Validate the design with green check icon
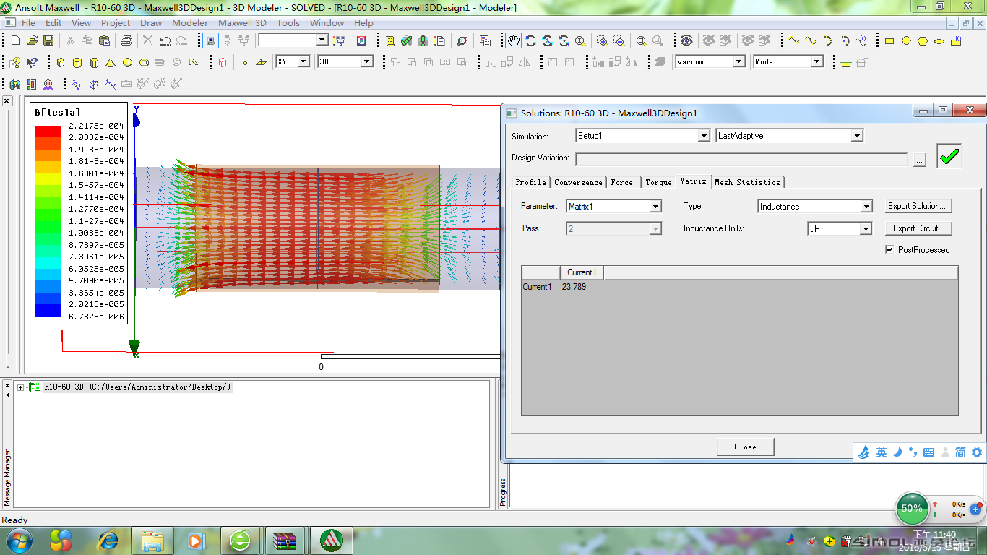This screenshot has height=555, width=987. pos(406,40)
